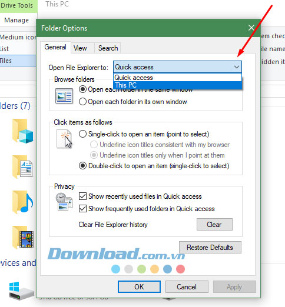This screenshot has height=307, width=285.
Task: Click the Folders (7) group header
Action: (x=15, y=106)
